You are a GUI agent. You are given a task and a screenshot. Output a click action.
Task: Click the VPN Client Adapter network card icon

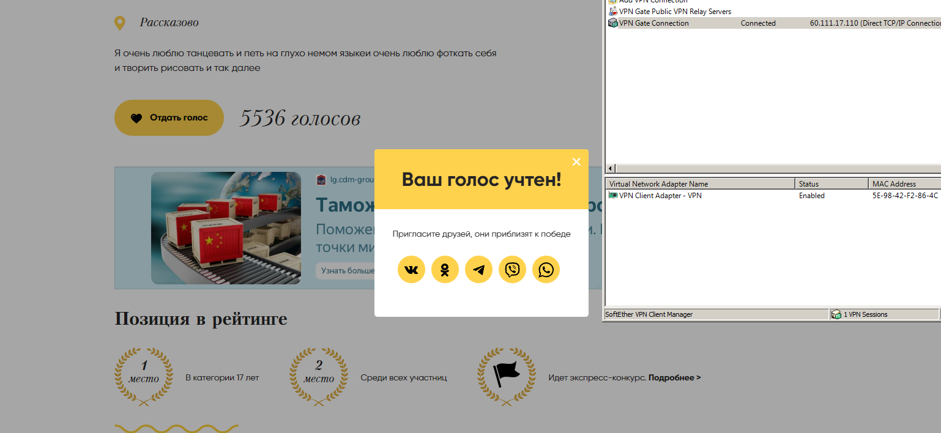pos(613,196)
